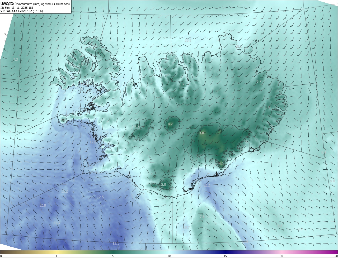Click the "5.3" map value
This screenshot has width=338, height=258.
point(137,127)
